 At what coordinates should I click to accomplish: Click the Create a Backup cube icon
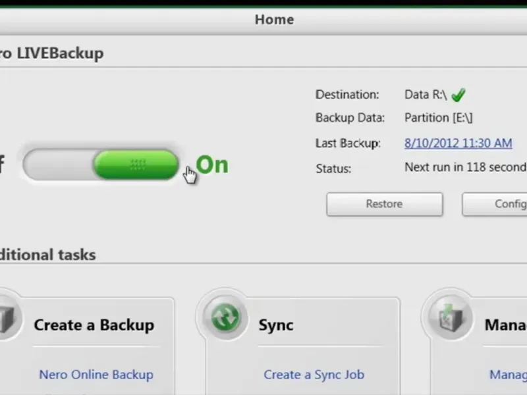pyautogui.click(x=7, y=319)
